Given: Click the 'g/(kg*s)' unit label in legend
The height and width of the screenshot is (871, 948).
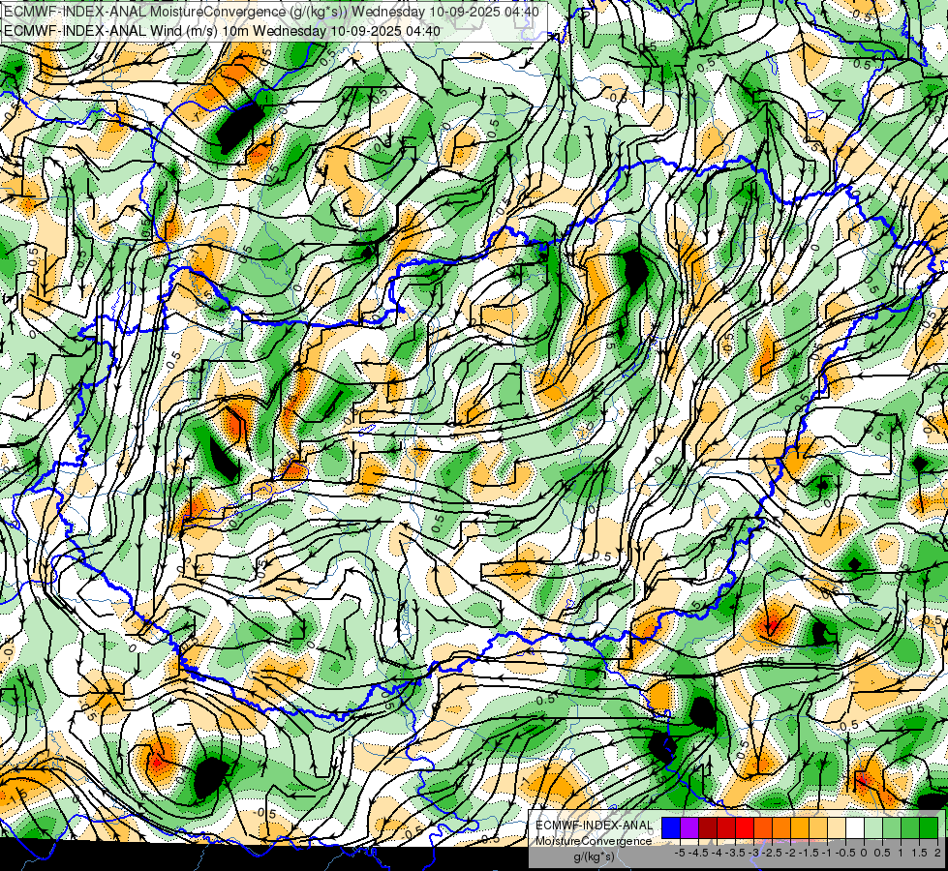Looking at the screenshot, I should tap(595, 856).
